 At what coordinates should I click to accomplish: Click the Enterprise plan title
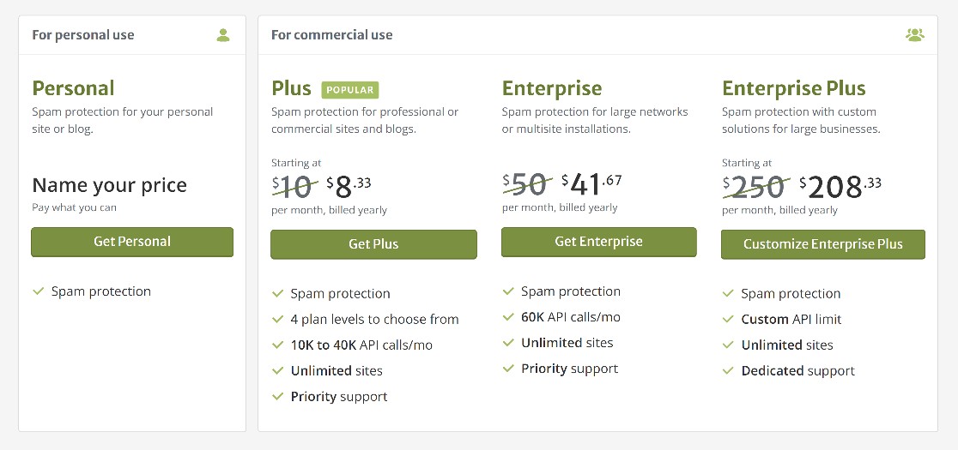point(552,88)
